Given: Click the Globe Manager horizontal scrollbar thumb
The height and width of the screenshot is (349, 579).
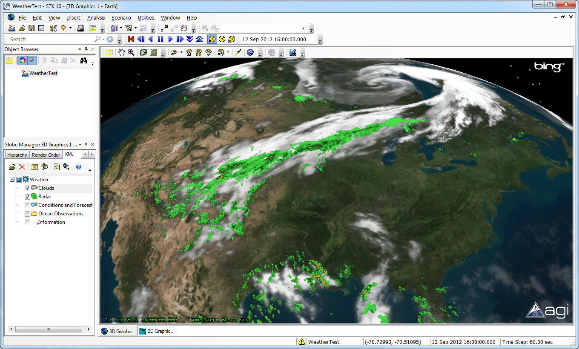Looking at the screenshot, I should [x=49, y=329].
